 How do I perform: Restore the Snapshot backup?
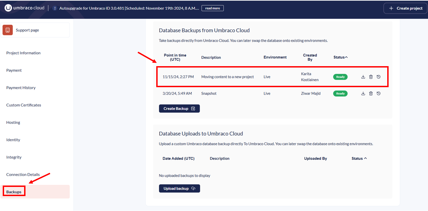click(x=379, y=94)
